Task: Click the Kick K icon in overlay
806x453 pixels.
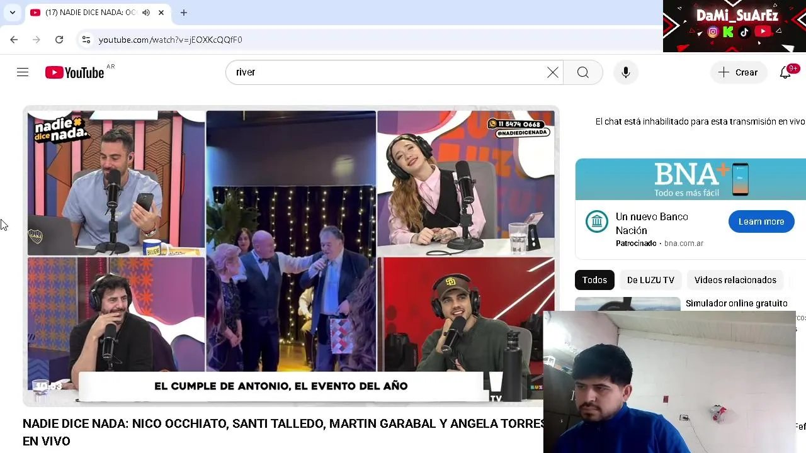Action: (x=729, y=31)
